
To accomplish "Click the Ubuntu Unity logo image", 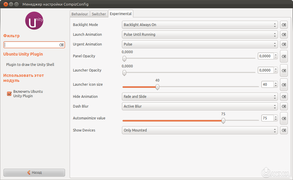I will 34,21.
